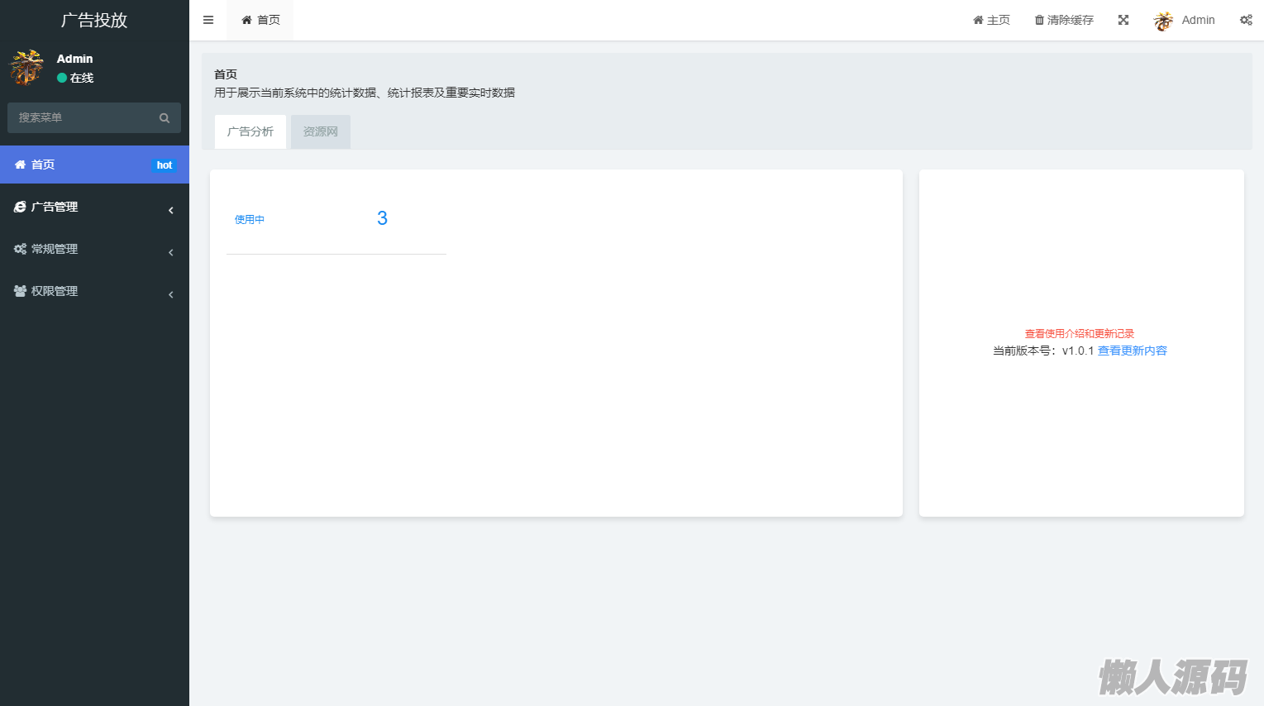The image size is (1264, 706).
Task: Click the trash icon beside 清除缓存
Action: click(x=1039, y=20)
